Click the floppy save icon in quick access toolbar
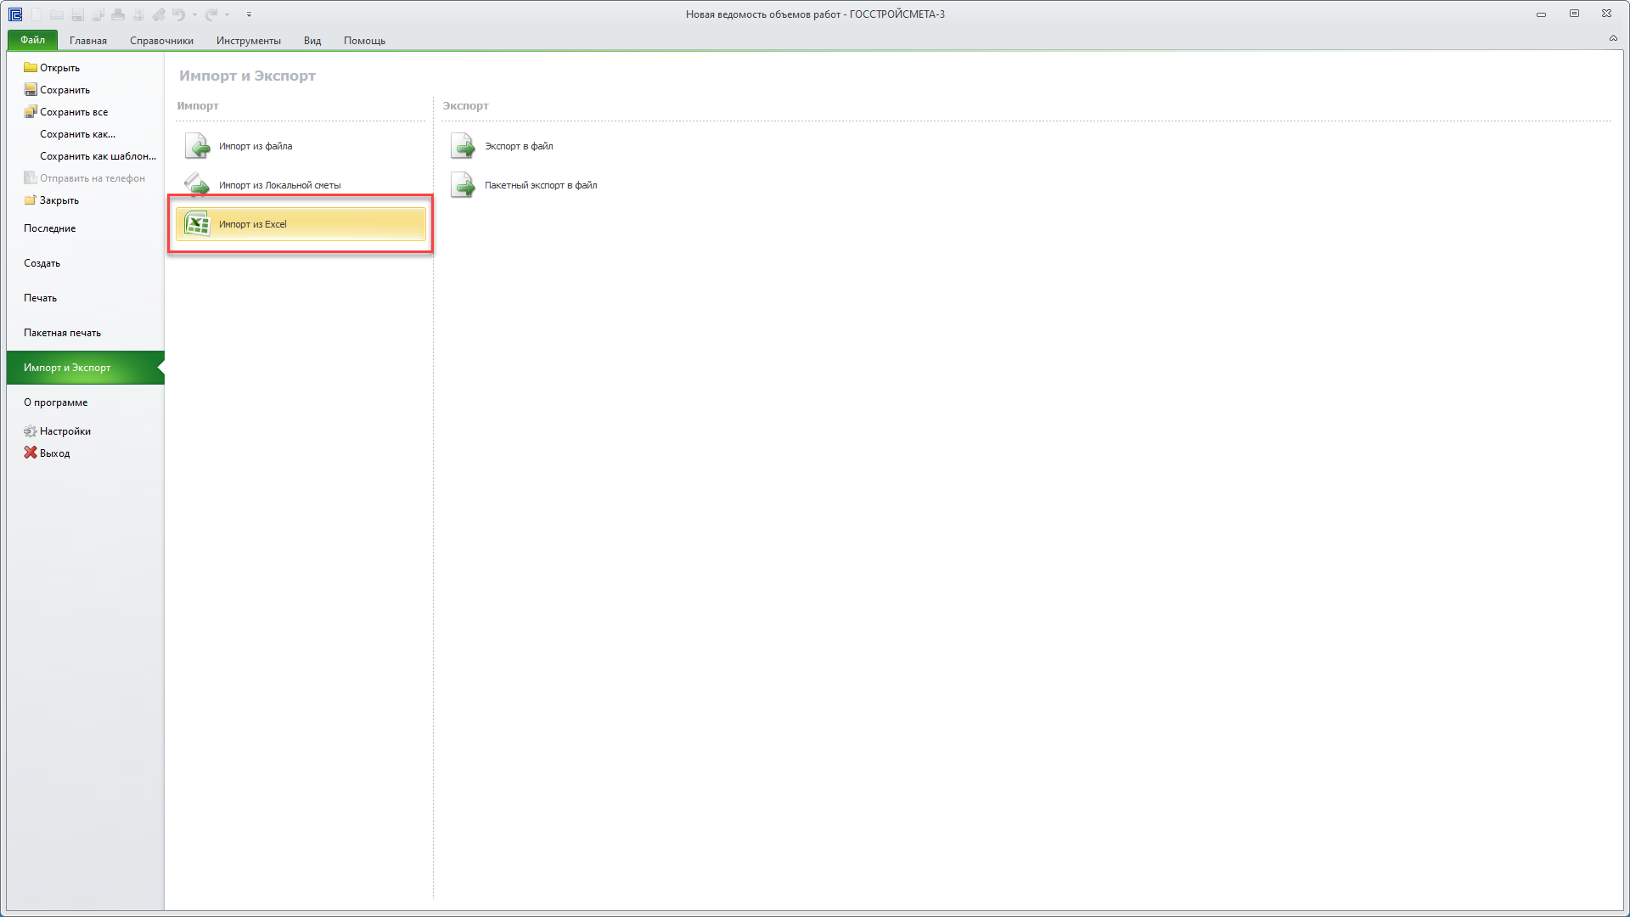 [77, 14]
